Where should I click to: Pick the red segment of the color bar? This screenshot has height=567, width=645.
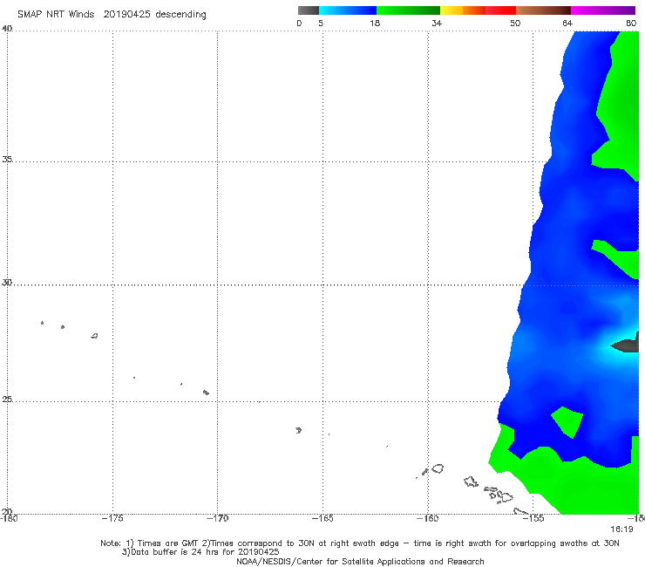pyautogui.click(x=500, y=10)
